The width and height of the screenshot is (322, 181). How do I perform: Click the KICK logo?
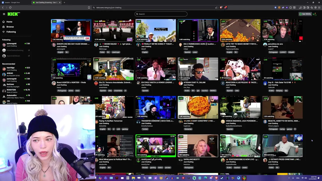(x=14, y=14)
